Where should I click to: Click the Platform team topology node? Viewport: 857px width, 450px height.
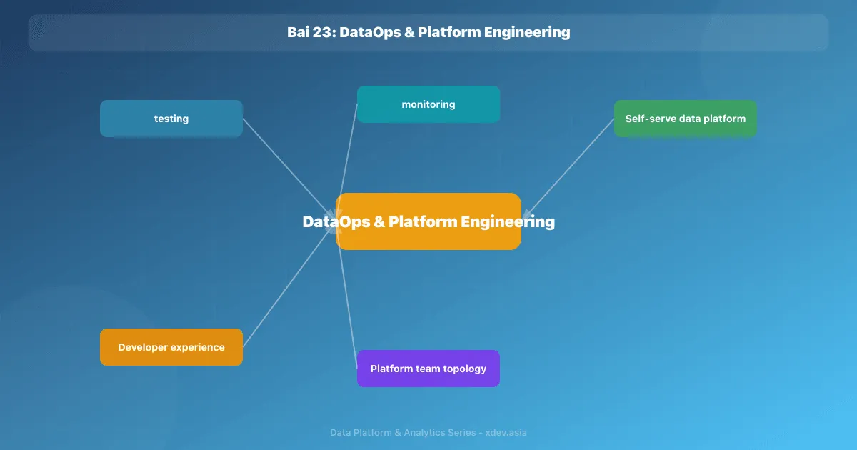[x=428, y=369]
